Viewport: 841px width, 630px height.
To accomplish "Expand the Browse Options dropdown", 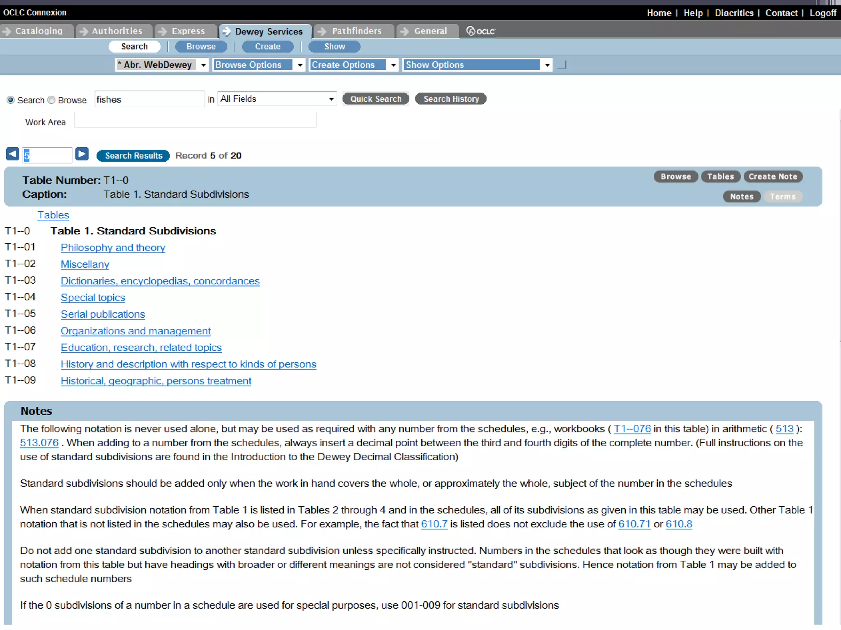I will click(x=259, y=65).
